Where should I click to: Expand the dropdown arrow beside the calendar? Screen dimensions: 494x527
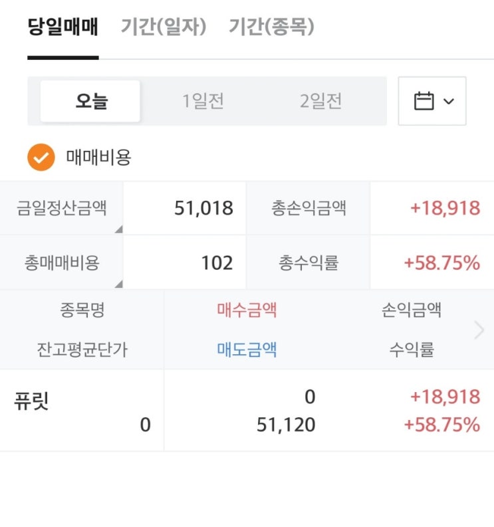point(449,101)
